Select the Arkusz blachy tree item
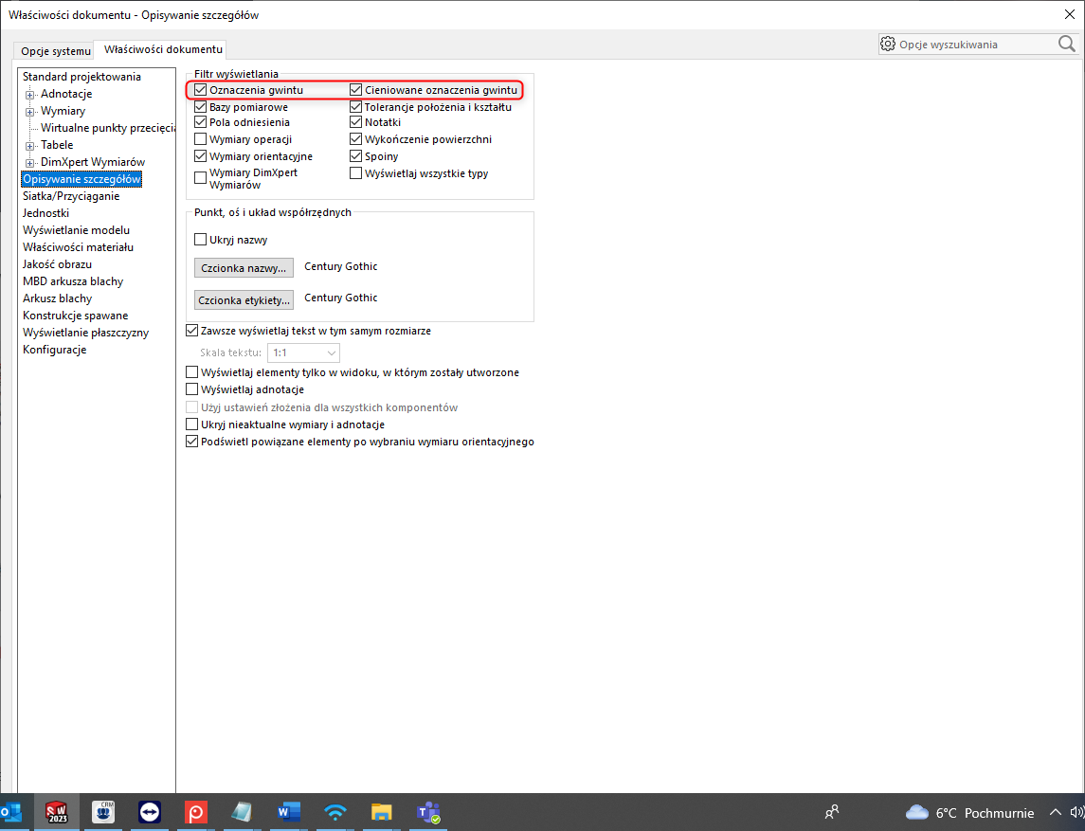Image resolution: width=1085 pixels, height=831 pixels. (58, 298)
